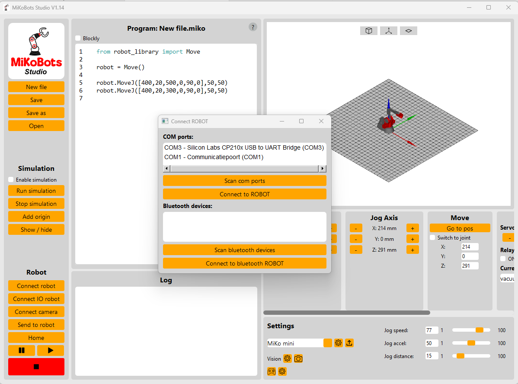Select the cube view icon above the 3D viewport

[368, 30]
